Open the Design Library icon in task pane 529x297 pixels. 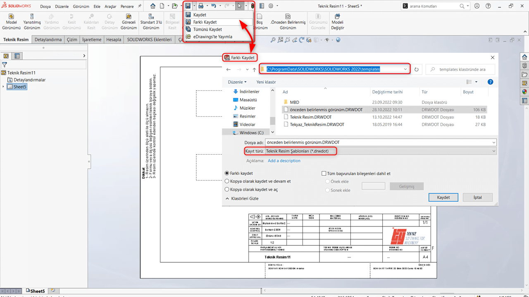(524, 66)
